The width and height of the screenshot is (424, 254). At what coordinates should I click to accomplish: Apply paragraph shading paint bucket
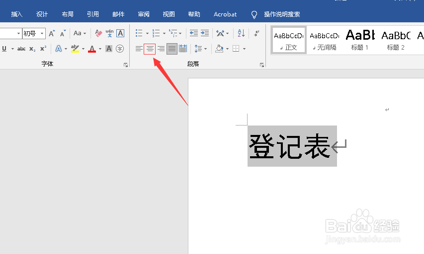pos(219,49)
